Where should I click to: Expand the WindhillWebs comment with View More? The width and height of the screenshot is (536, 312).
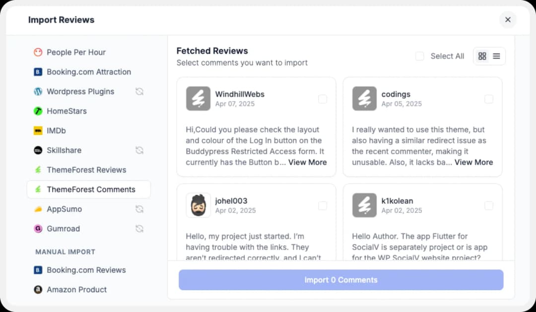point(307,162)
